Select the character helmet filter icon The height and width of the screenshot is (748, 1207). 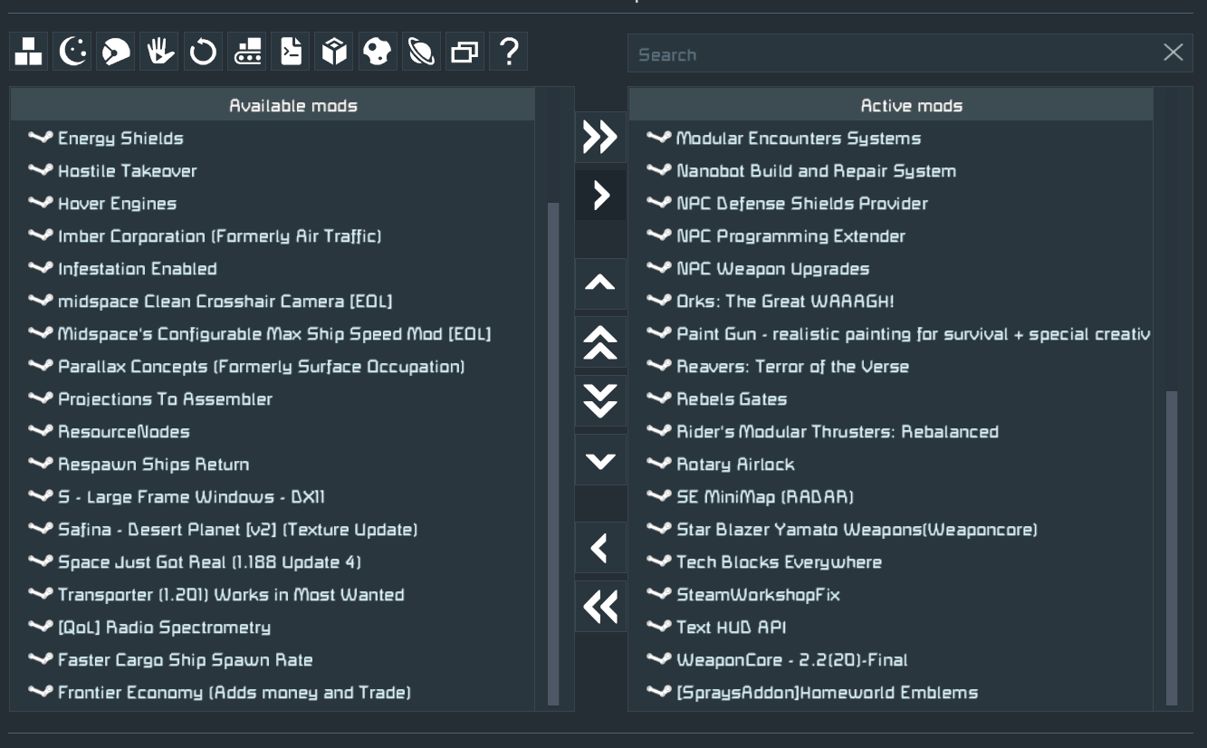click(x=116, y=52)
